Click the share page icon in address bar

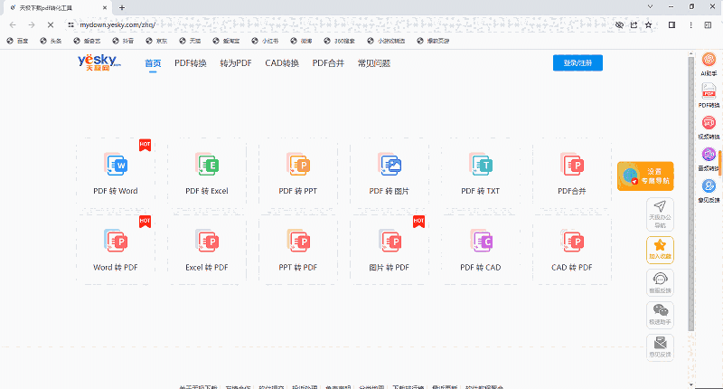(634, 25)
